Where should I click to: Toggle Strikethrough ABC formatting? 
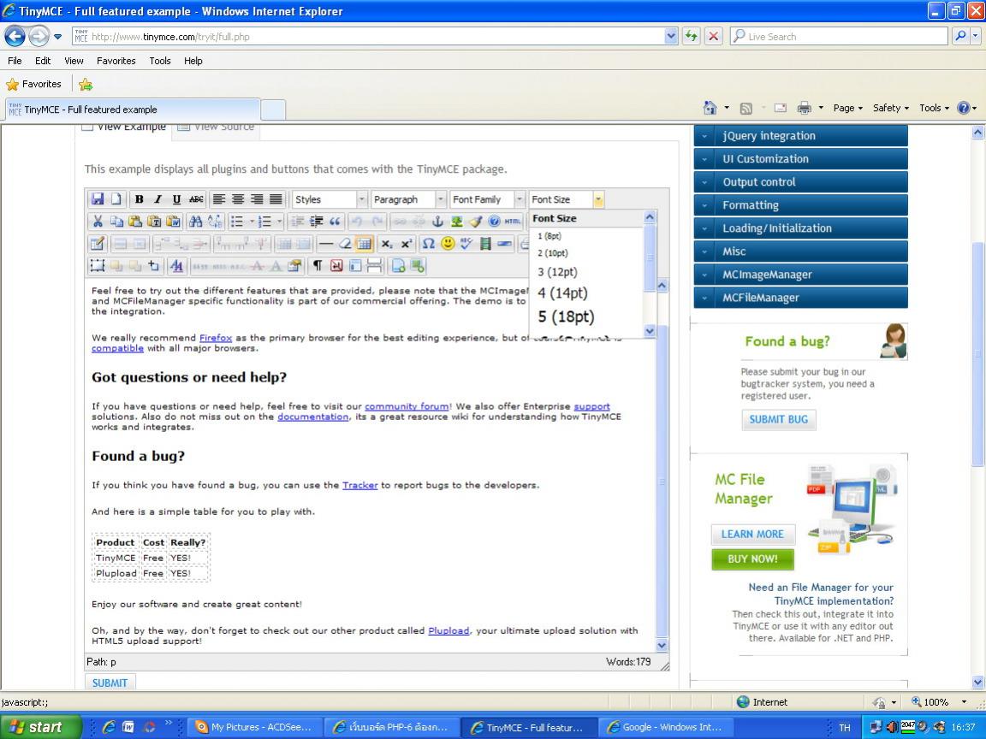[196, 199]
